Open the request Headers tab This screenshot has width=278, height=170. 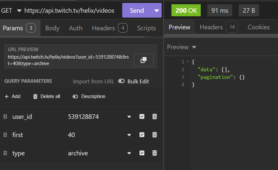(110, 28)
